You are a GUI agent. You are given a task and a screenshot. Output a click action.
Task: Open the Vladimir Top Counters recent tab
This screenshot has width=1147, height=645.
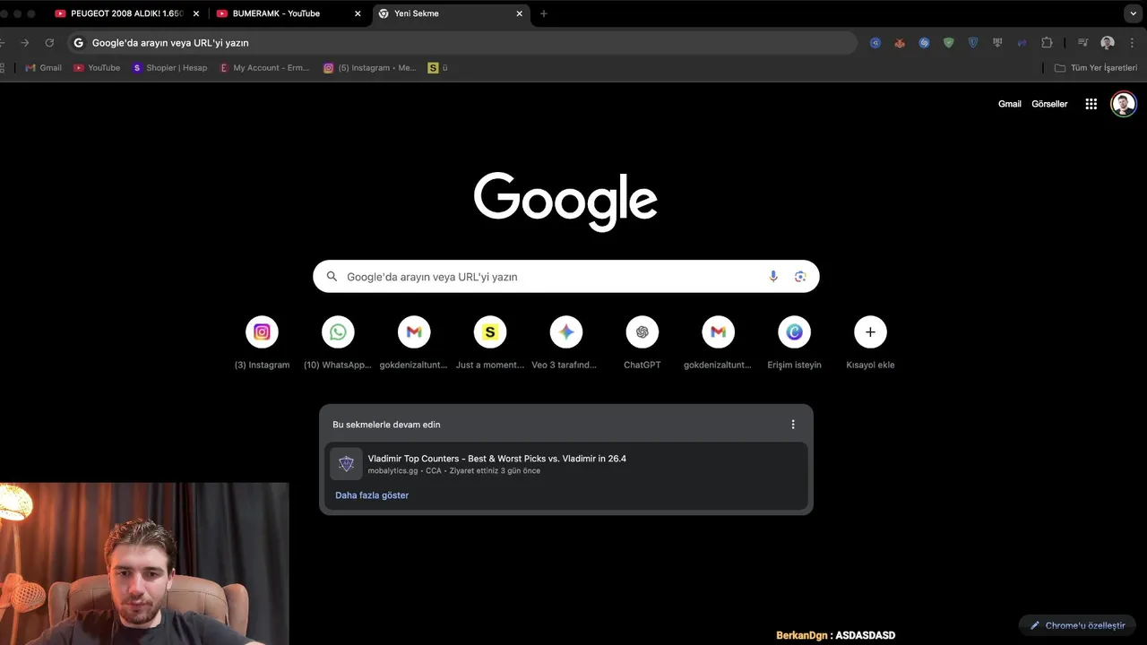click(x=566, y=464)
